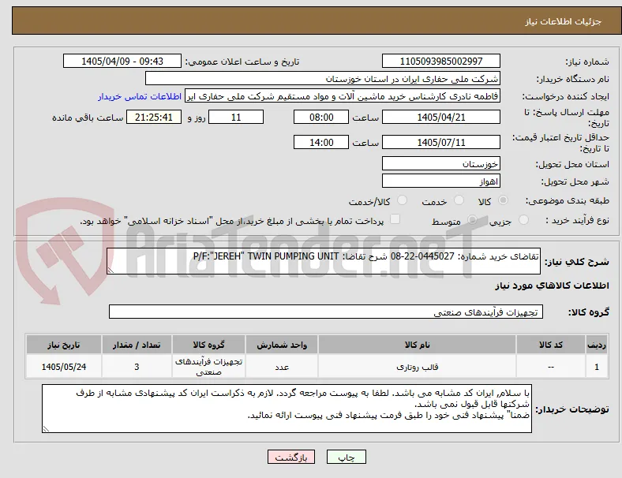Viewport: 622px width, 478px height.
Task: Click the شهر محل تحویل label
Action: pos(575,181)
